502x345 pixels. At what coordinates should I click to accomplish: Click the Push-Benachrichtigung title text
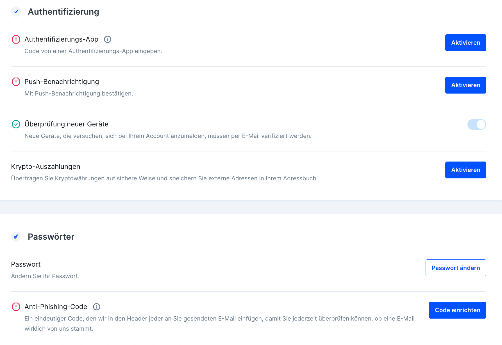pos(62,82)
